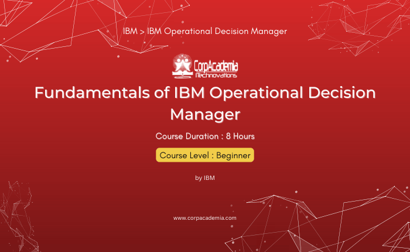The height and width of the screenshot is (252, 410).
Task: Click the title 'Fundamentals of IBM Operational Decision Manager'
Action: click(205, 103)
